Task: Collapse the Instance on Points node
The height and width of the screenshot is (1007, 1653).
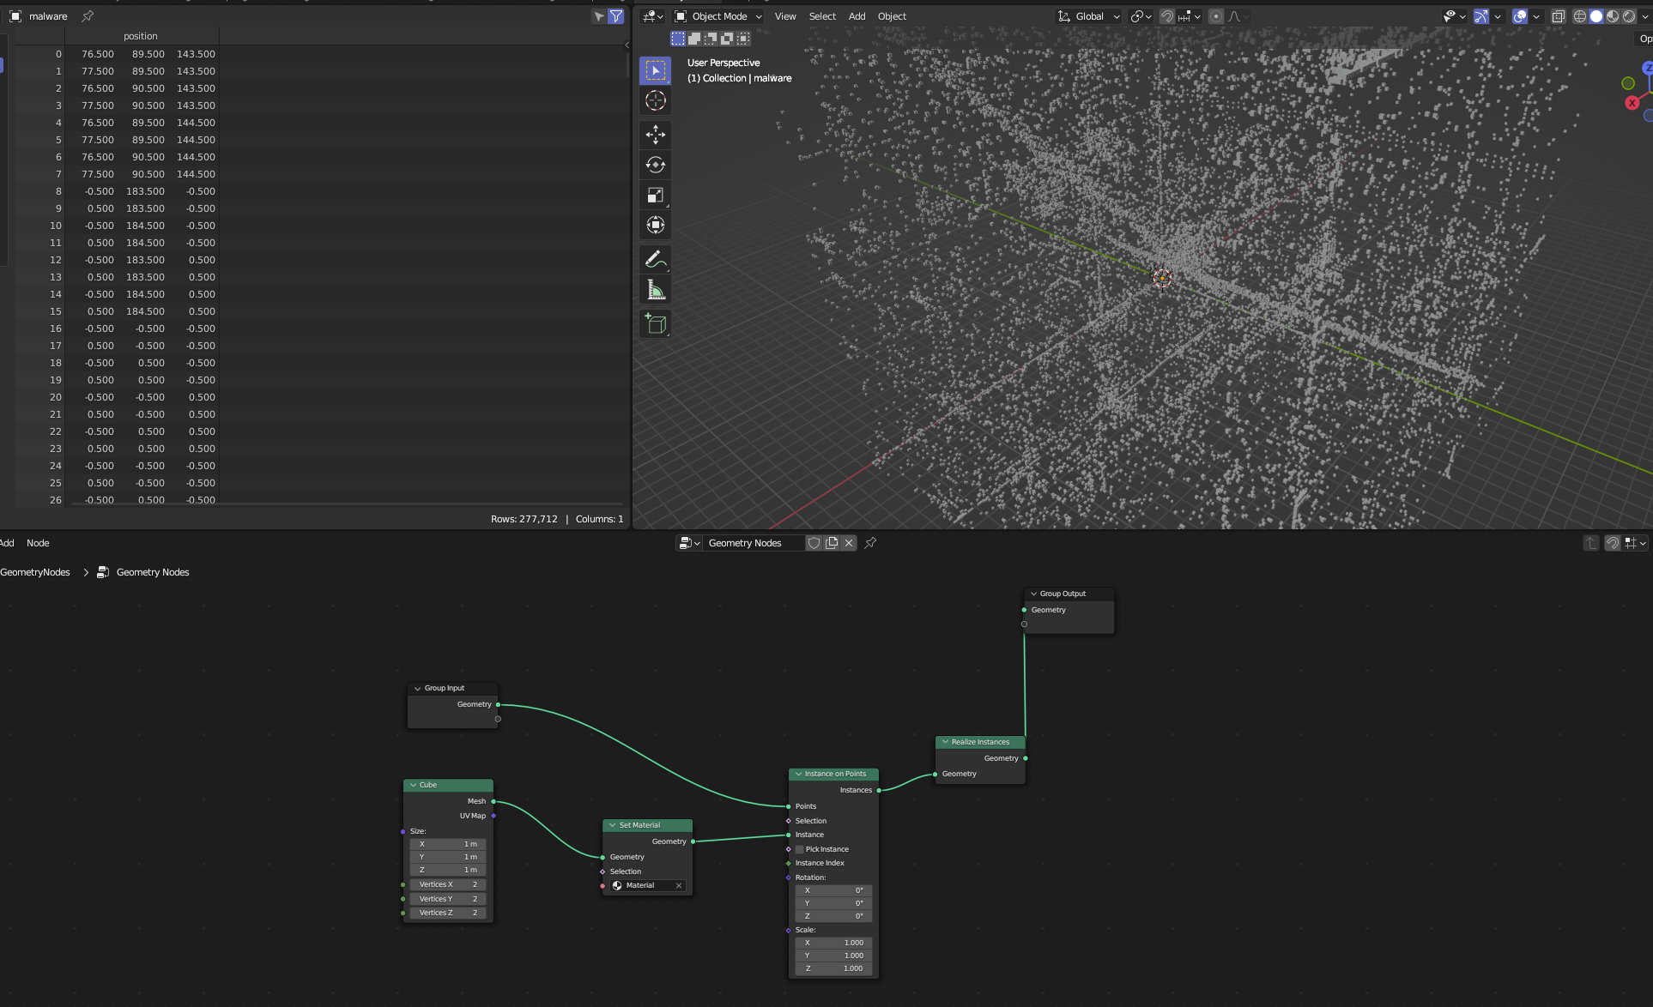Action: 798,774
